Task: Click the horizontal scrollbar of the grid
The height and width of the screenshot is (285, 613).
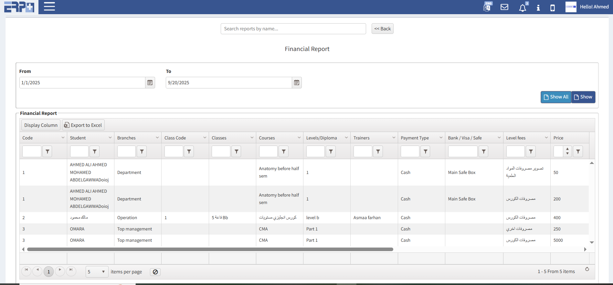Action: pos(210,249)
